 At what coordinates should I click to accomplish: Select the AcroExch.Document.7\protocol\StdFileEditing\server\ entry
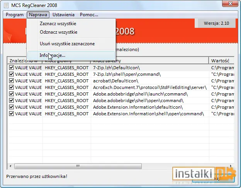click(x=150, y=87)
